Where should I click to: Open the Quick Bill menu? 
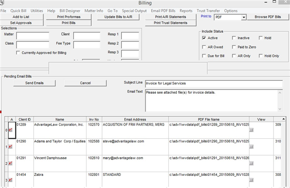(18, 11)
